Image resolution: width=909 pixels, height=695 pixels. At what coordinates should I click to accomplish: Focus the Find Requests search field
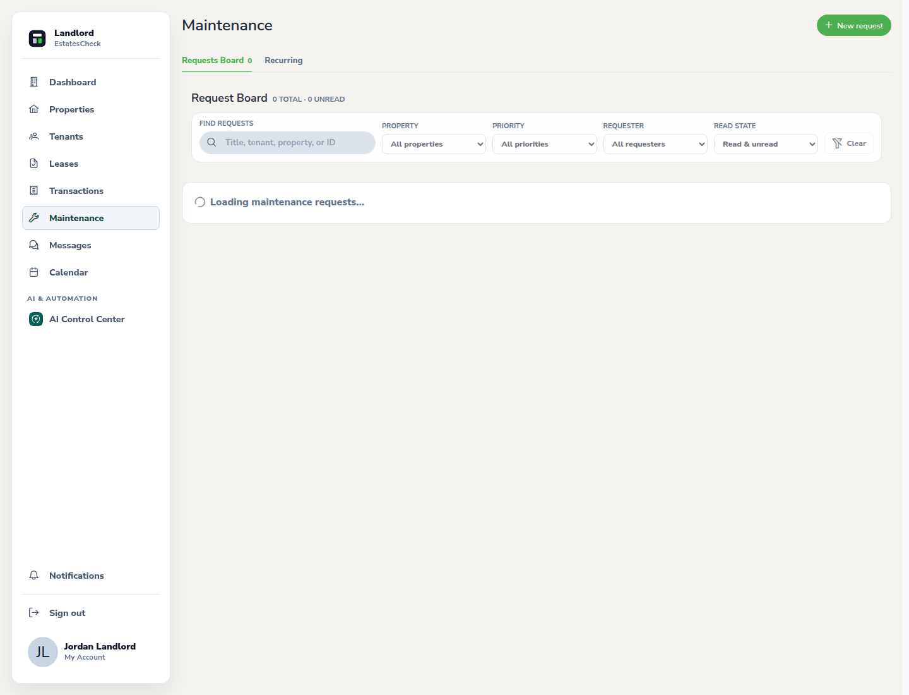[x=287, y=142]
